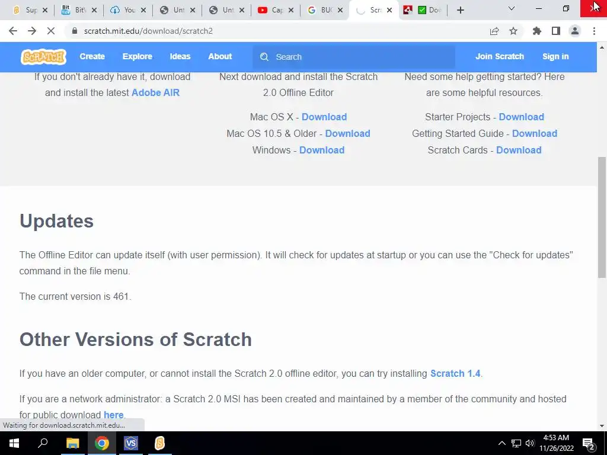The image size is (607, 455).
Task: Click the site lock icon
Action: (x=75, y=31)
